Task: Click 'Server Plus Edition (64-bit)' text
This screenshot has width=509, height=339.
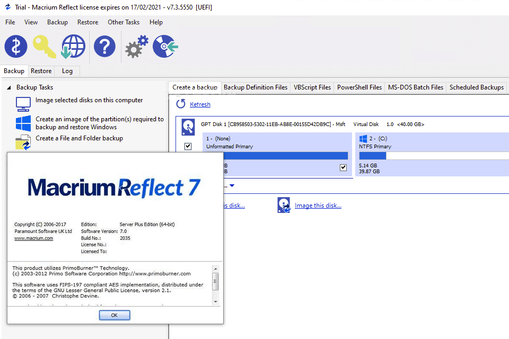Action: click(x=147, y=225)
